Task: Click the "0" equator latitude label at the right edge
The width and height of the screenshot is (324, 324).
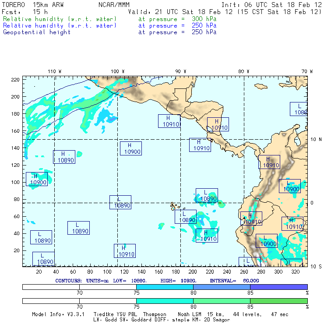Action: pos(312,203)
